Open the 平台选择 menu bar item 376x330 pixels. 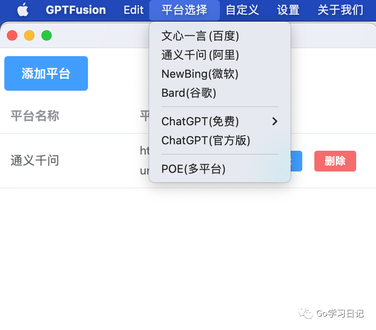[x=185, y=10]
